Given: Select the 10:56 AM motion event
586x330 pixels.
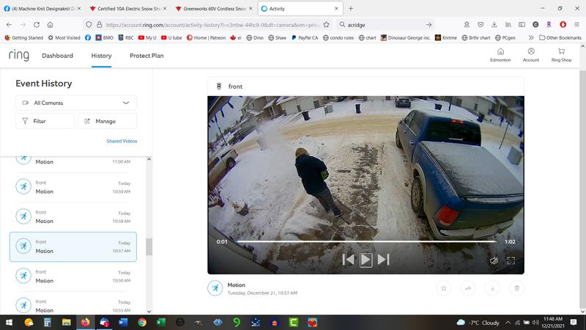Looking at the screenshot, I should [73, 276].
